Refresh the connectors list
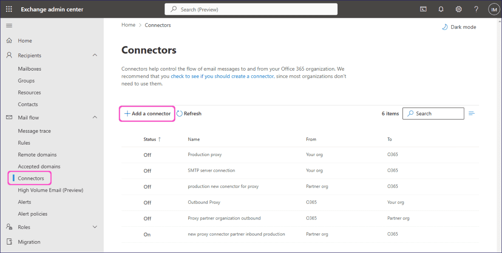Viewport: 502px width, 253px height. (x=189, y=113)
